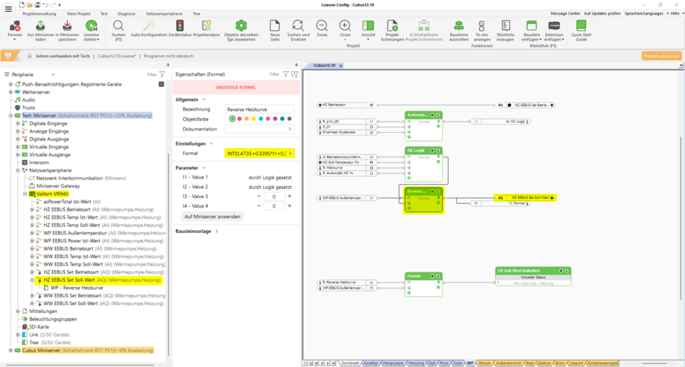The width and height of the screenshot is (685, 367).
Task: Open Gerätestatus traffic light icon
Action: pyautogui.click(x=179, y=25)
